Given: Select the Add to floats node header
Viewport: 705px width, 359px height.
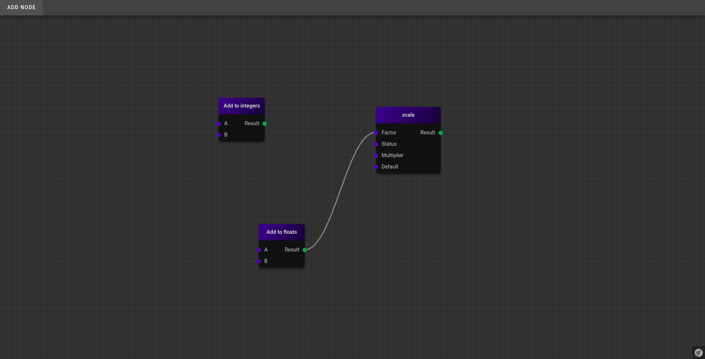Looking at the screenshot, I should point(282,232).
